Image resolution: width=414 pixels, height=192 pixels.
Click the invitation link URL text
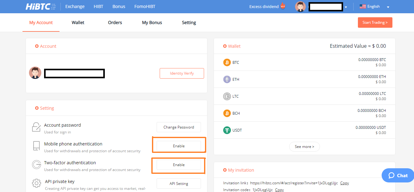pyautogui.click(x=294, y=183)
